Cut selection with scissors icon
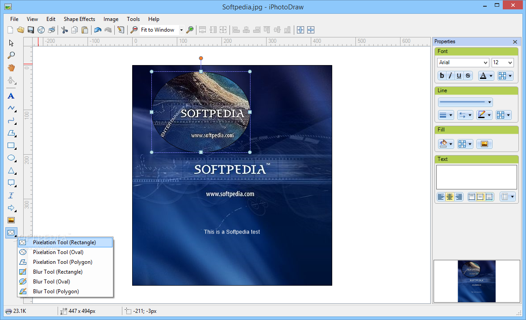This screenshot has width=526, height=320. coord(64,30)
